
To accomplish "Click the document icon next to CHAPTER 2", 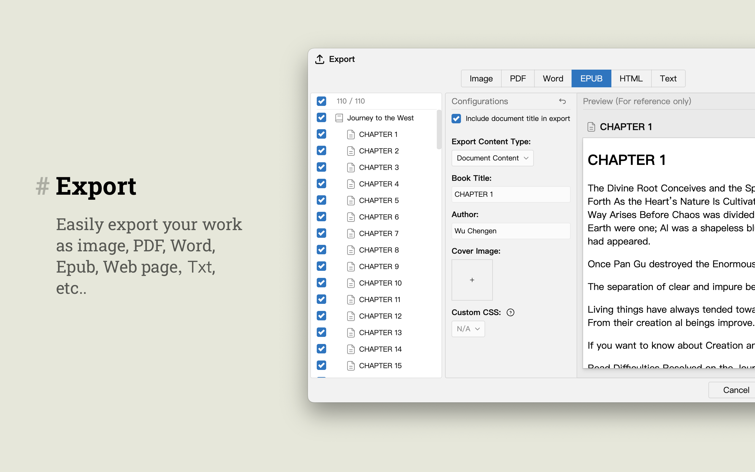I will [351, 151].
